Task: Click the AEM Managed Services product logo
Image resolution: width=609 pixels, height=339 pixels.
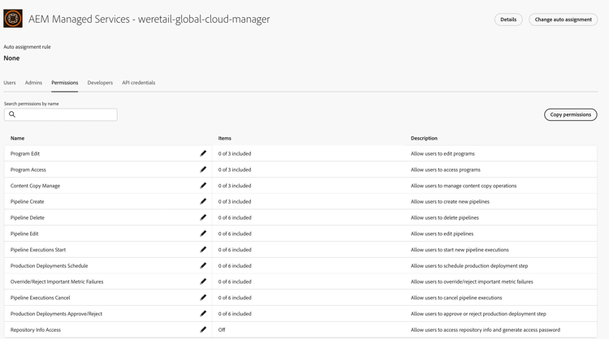Action: click(13, 19)
